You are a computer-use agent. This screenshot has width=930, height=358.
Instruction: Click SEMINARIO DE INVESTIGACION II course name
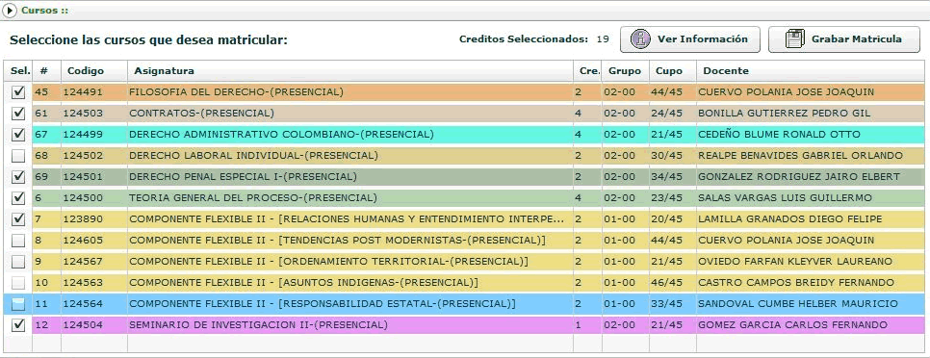(258, 325)
